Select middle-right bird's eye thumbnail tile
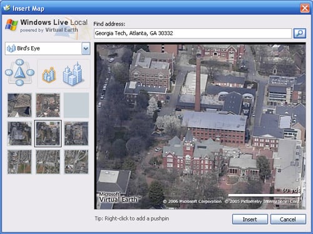Viewport: 313px width, 234px height. 76,134
